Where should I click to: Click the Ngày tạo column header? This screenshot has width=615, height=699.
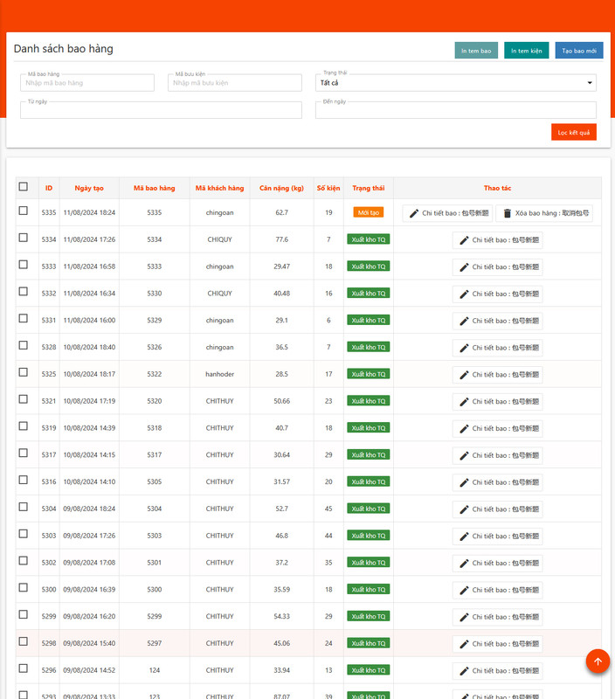click(89, 188)
